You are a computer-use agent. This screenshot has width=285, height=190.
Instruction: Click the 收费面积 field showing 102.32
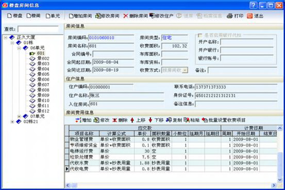[x=175, y=46]
